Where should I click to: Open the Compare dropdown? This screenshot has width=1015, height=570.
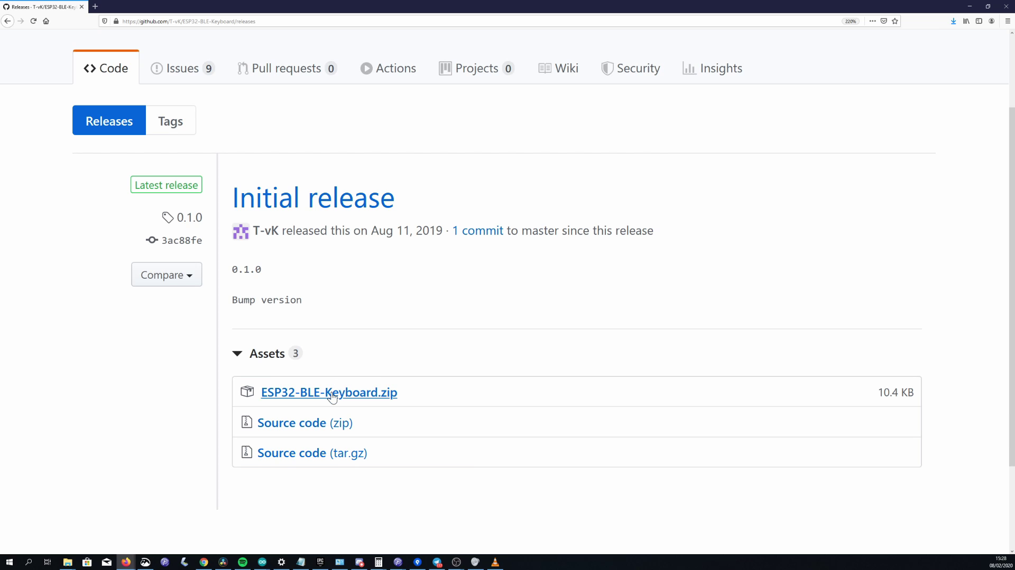coord(167,275)
